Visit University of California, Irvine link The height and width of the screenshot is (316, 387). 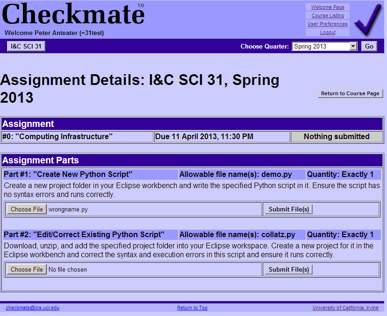coord(345,308)
